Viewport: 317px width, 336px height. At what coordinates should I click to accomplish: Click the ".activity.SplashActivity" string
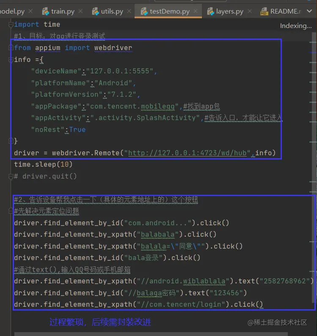[145, 118]
